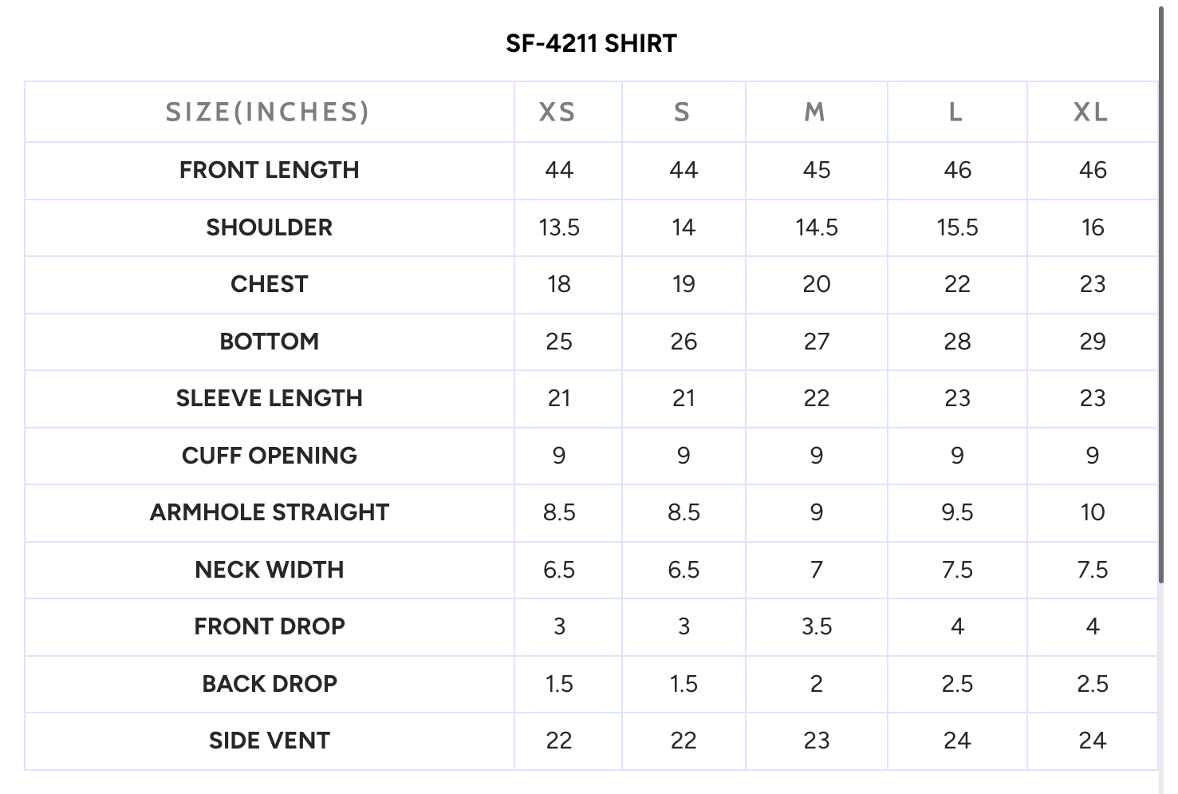Viewport: 1178px width, 794px height.
Task: Click the shoulder value for size L
Action: pyautogui.click(x=957, y=227)
